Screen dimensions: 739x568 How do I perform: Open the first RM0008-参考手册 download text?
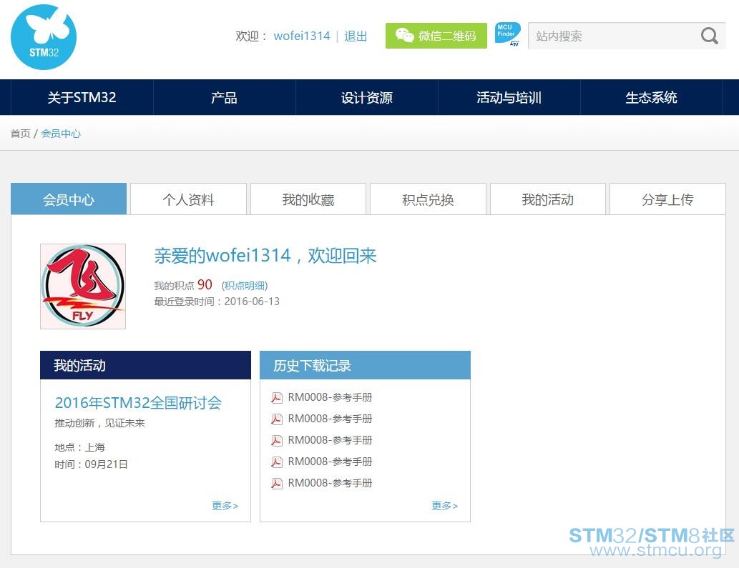point(330,397)
